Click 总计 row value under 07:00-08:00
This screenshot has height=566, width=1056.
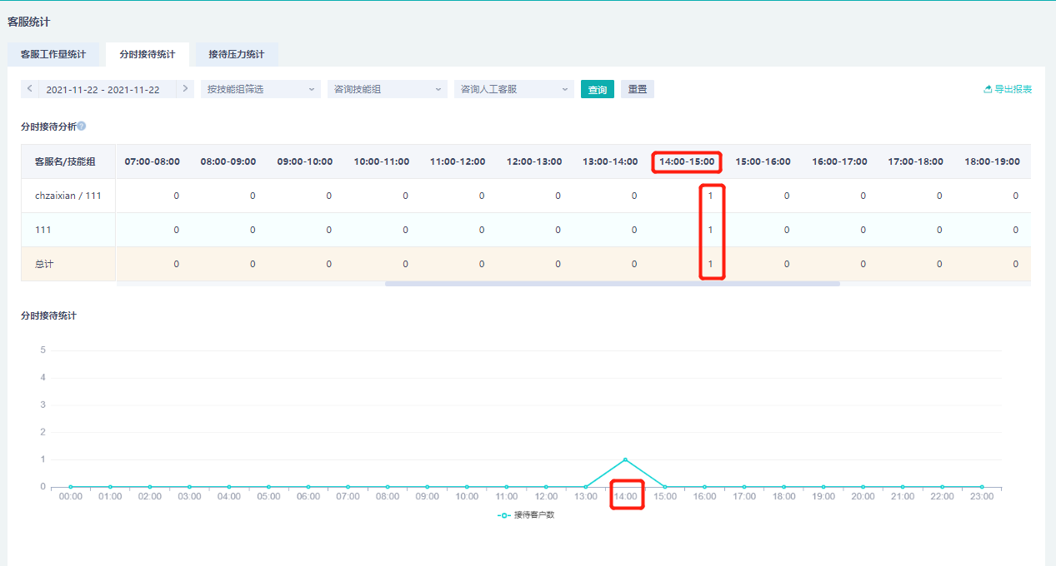point(176,264)
